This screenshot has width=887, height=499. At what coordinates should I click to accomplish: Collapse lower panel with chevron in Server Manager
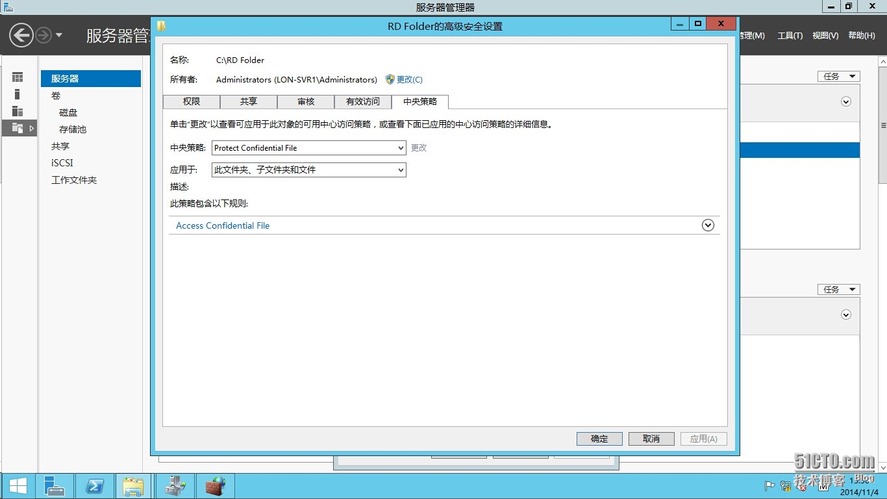click(x=846, y=314)
